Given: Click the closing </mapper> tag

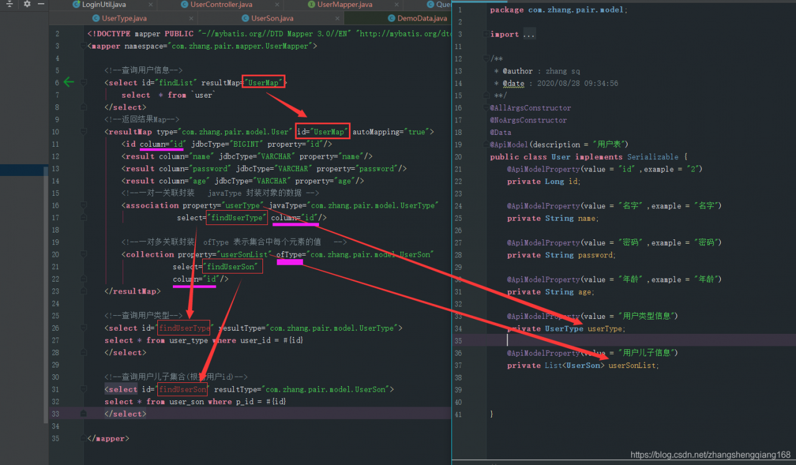Looking at the screenshot, I should click(x=108, y=439).
